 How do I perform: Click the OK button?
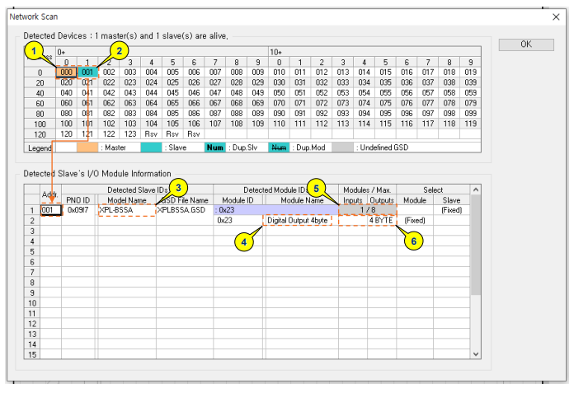click(525, 44)
